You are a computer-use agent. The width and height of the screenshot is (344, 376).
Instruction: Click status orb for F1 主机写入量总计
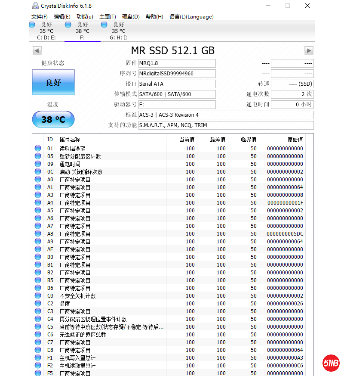click(x=38, y=358)
